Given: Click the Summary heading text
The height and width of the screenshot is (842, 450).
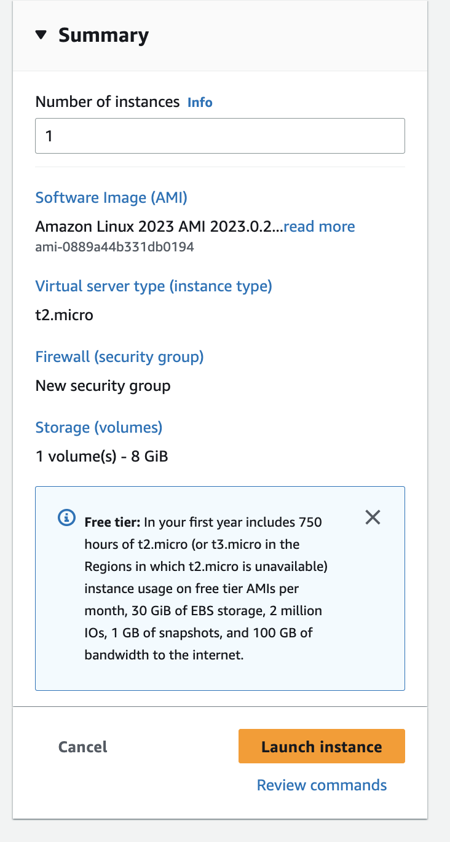Looking at the screenshot, I should click(x=103, y=36).
